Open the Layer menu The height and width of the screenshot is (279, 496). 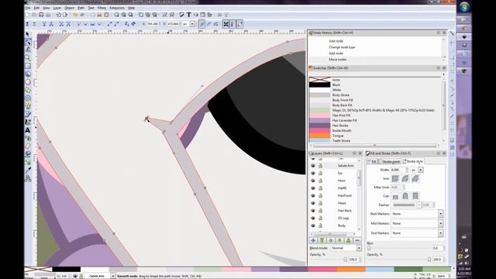click(x=57, y=8)
